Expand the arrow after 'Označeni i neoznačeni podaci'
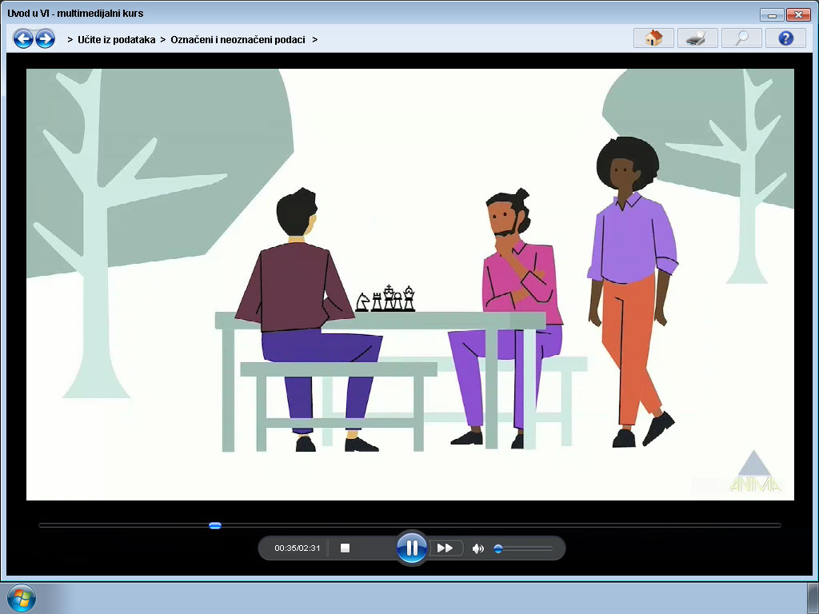Image resolution: width=819 pixels, height=614 pixels. pyautogui.click(x=314, y=40)
